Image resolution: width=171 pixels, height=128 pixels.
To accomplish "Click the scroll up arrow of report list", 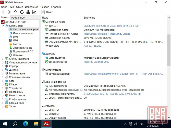I will (x=169, y=17).
